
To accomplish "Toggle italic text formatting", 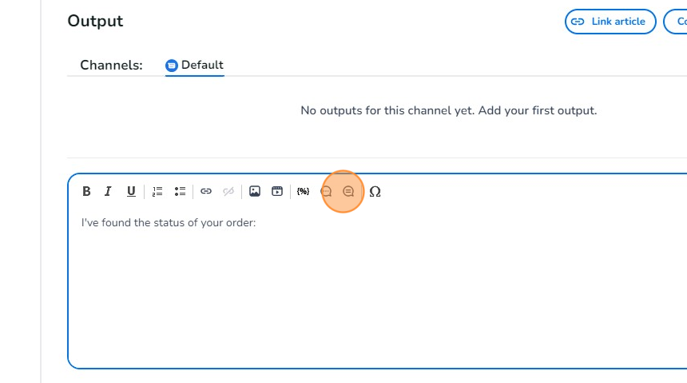I will tap(108, 191).
